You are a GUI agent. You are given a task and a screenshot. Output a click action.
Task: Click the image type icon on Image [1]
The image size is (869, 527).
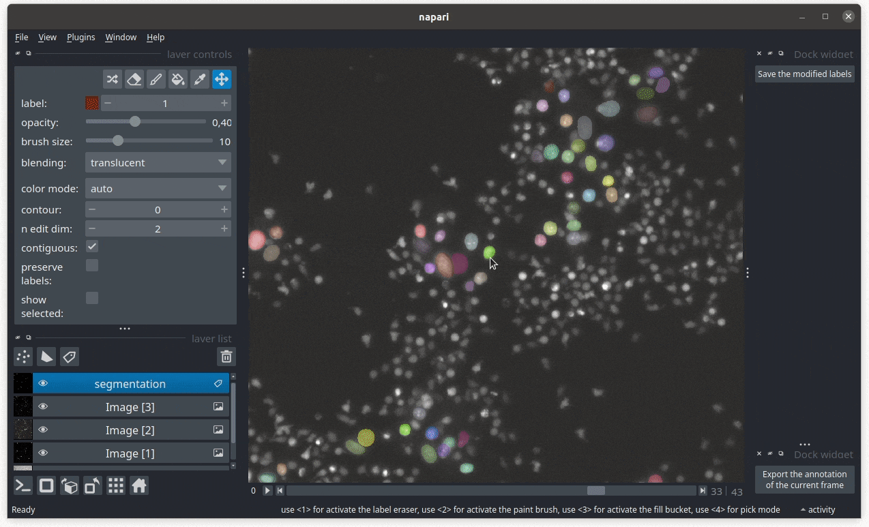click(218, 453)
